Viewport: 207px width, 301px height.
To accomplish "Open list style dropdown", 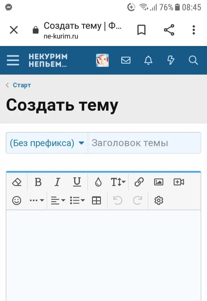I will [77, 200].
